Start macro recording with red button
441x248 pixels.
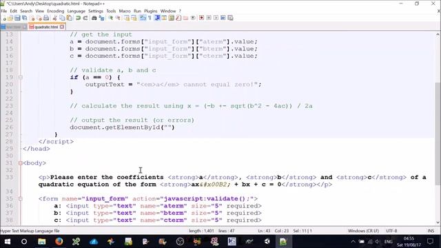click(202, 18)
